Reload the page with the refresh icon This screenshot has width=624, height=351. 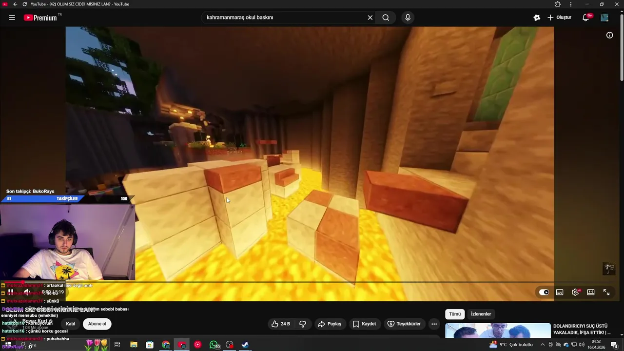(x=24, y=4)
